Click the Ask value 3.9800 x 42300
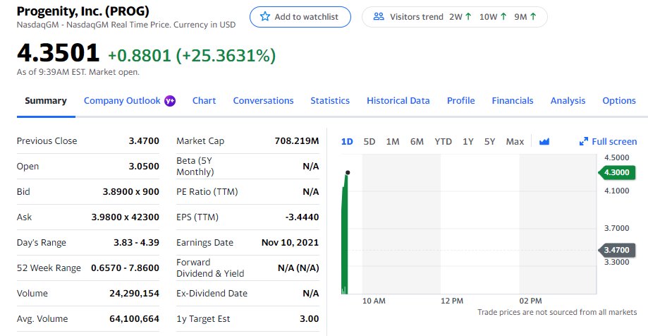Viewport: 648px width, 336px height. [126, 217]
